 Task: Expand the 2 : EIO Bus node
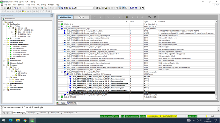click(x=7, y=38)
